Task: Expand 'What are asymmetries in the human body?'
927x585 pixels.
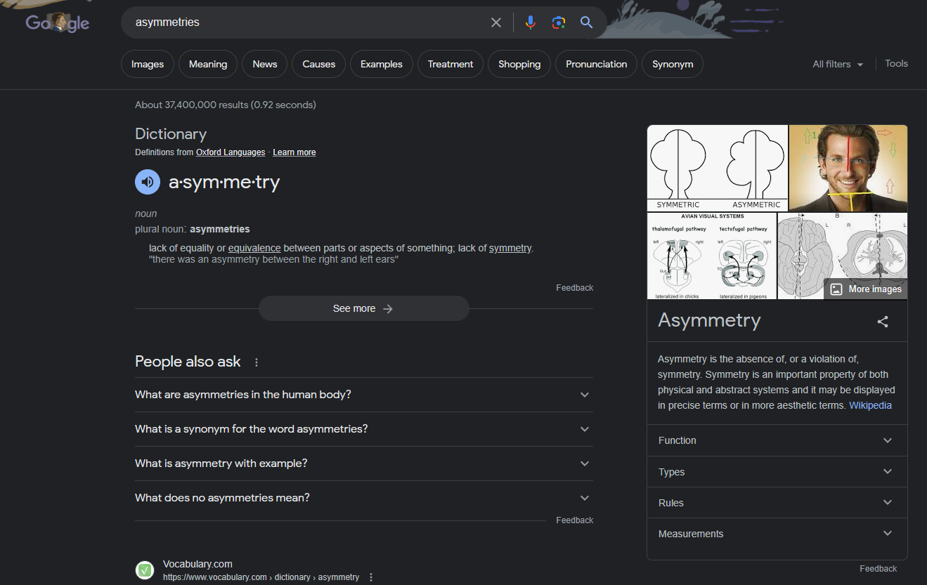Action: coord(363,395)
